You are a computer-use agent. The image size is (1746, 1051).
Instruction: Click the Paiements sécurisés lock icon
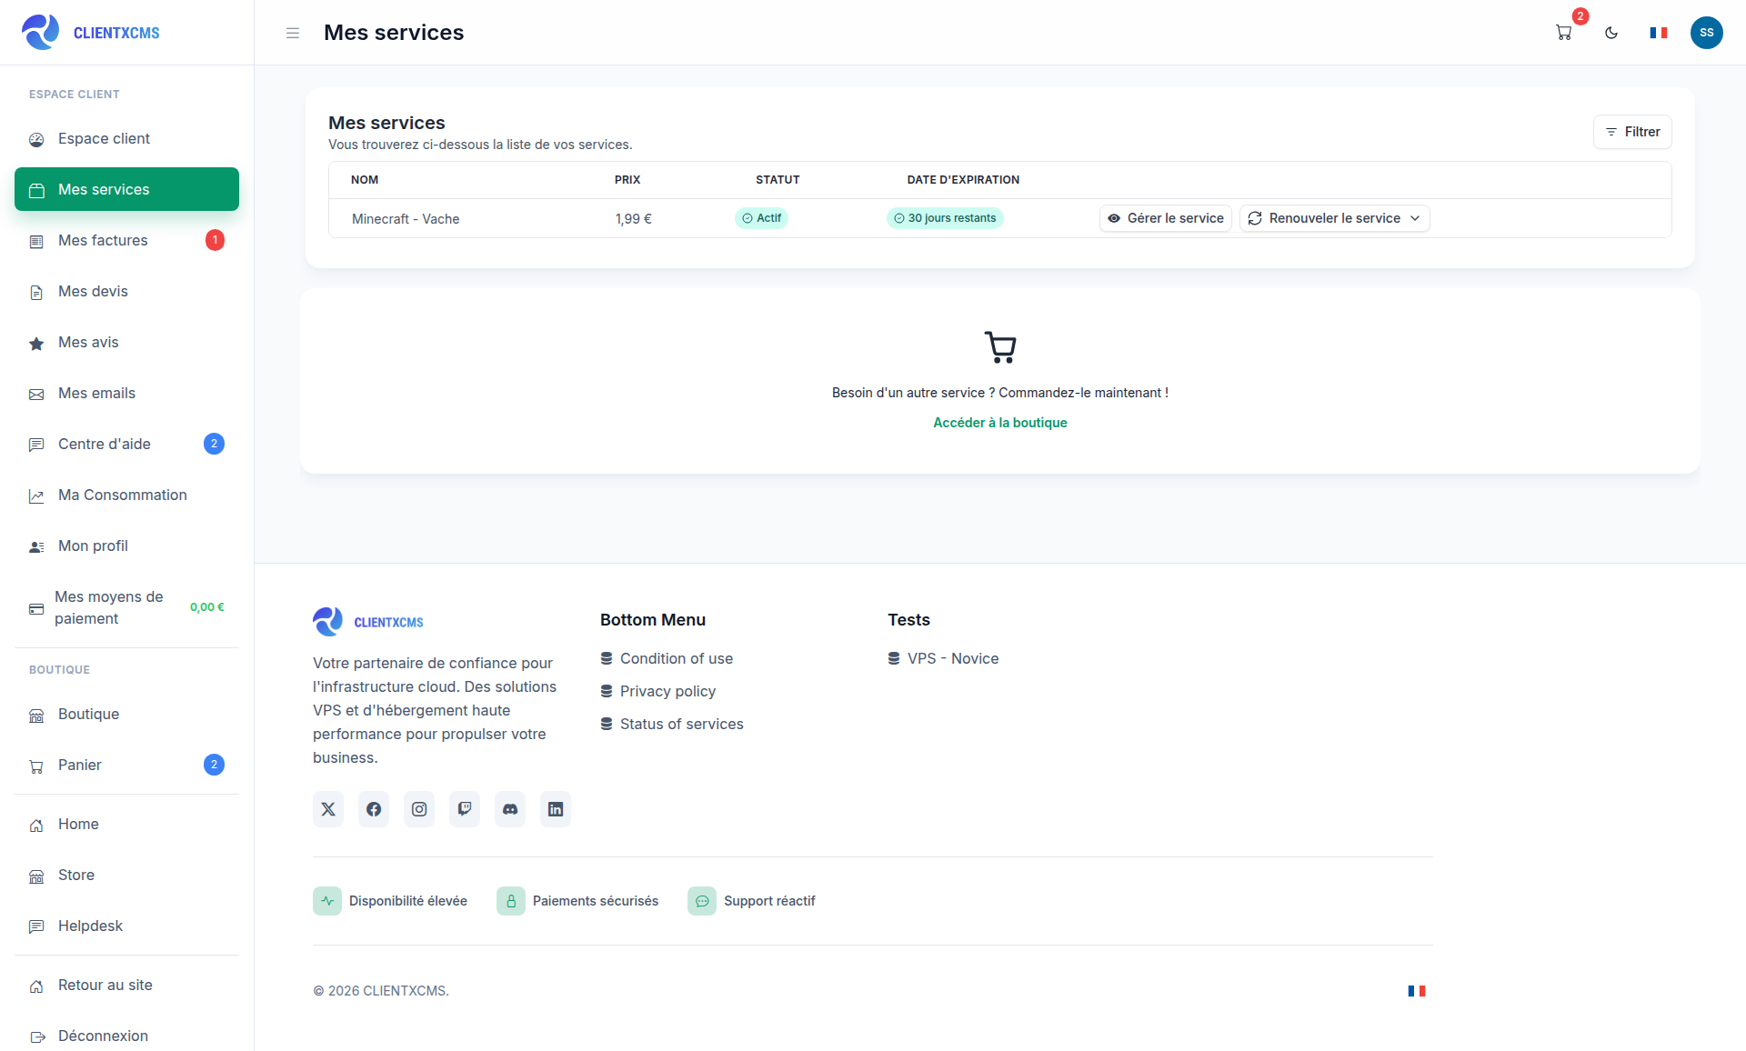tap(511, 901)
